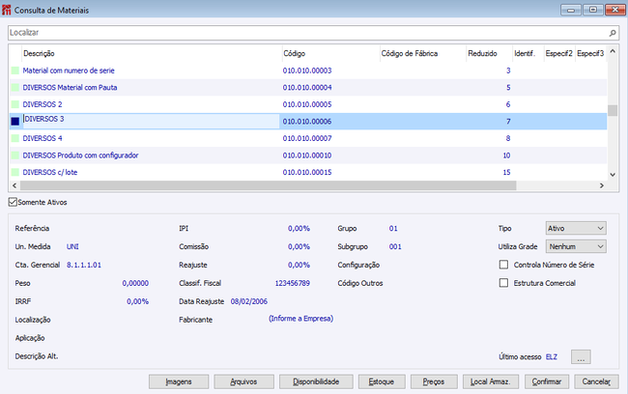Enable Controla Número de Série checkbox
Screen dimensions: 628x394
point(503,265)
